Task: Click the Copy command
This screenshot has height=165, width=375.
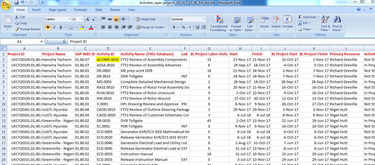Action: 21,23
